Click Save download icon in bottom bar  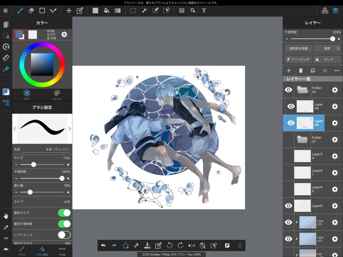point(147,245)
